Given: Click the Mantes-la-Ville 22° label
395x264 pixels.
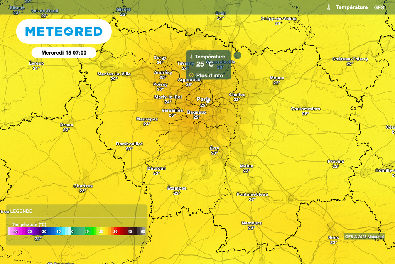Looking at the screenshot, I should [114, 77].
